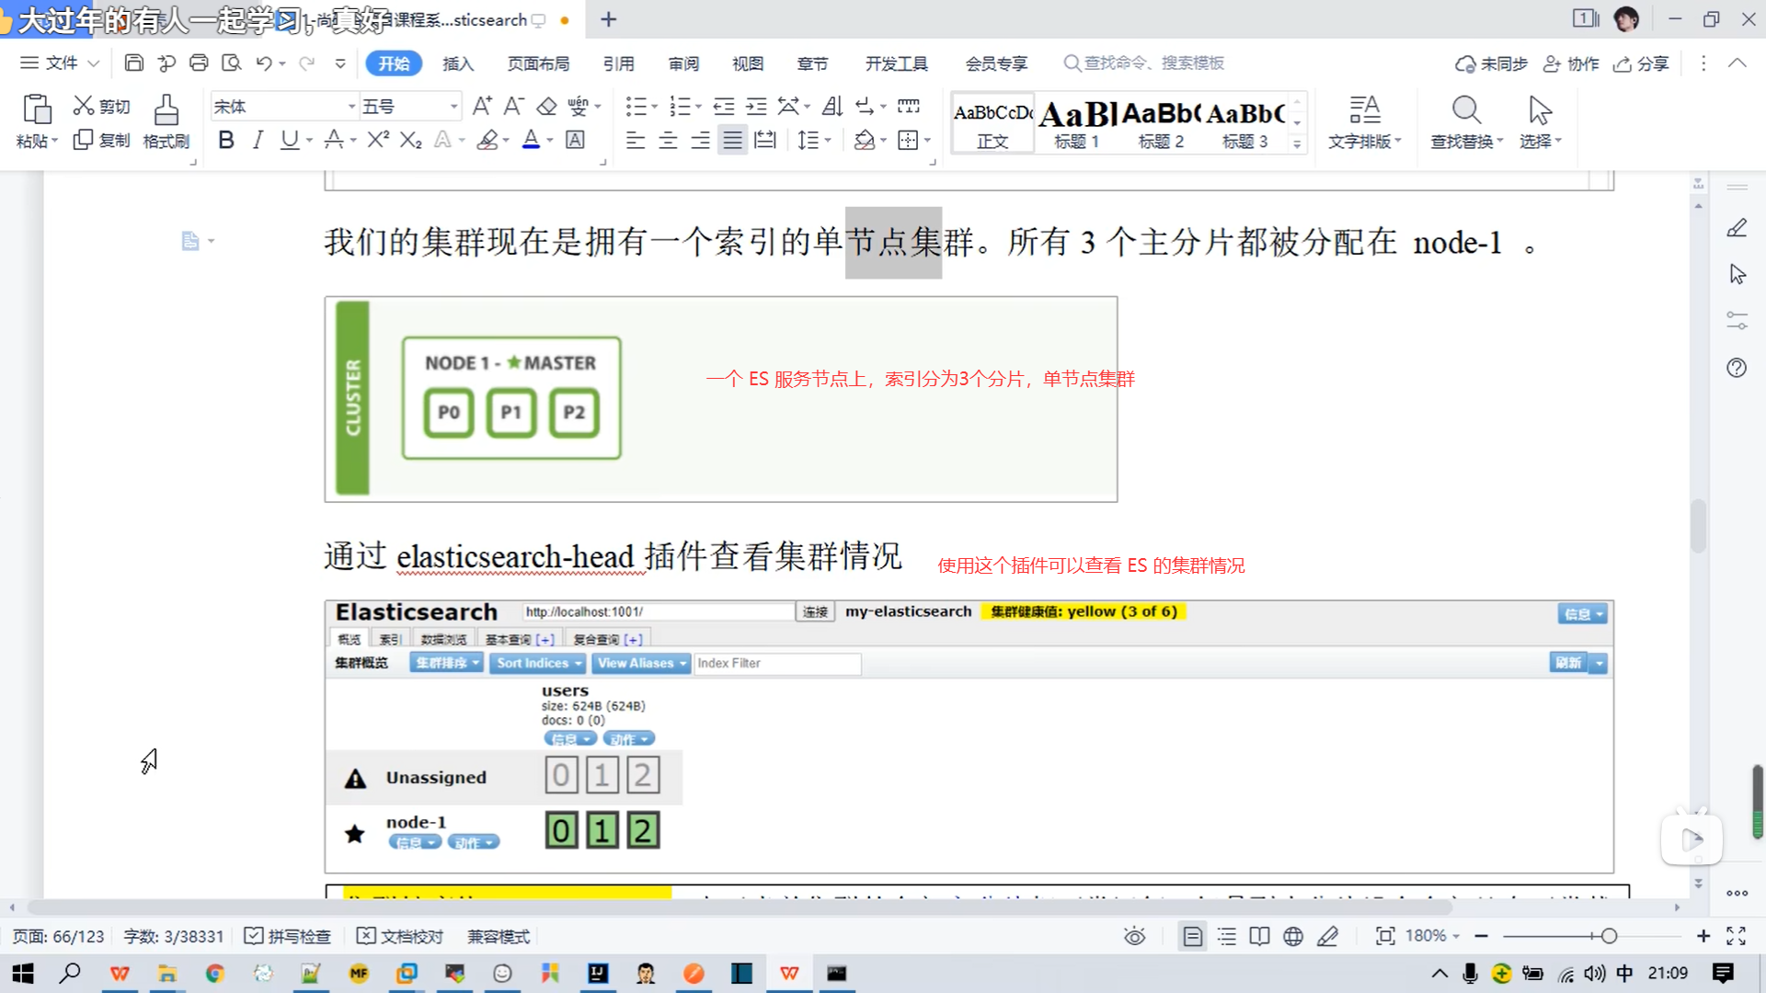The height and width of the screenshot is (993, 1766).
Task: Click the save document icon
Action: pos(134,63)
